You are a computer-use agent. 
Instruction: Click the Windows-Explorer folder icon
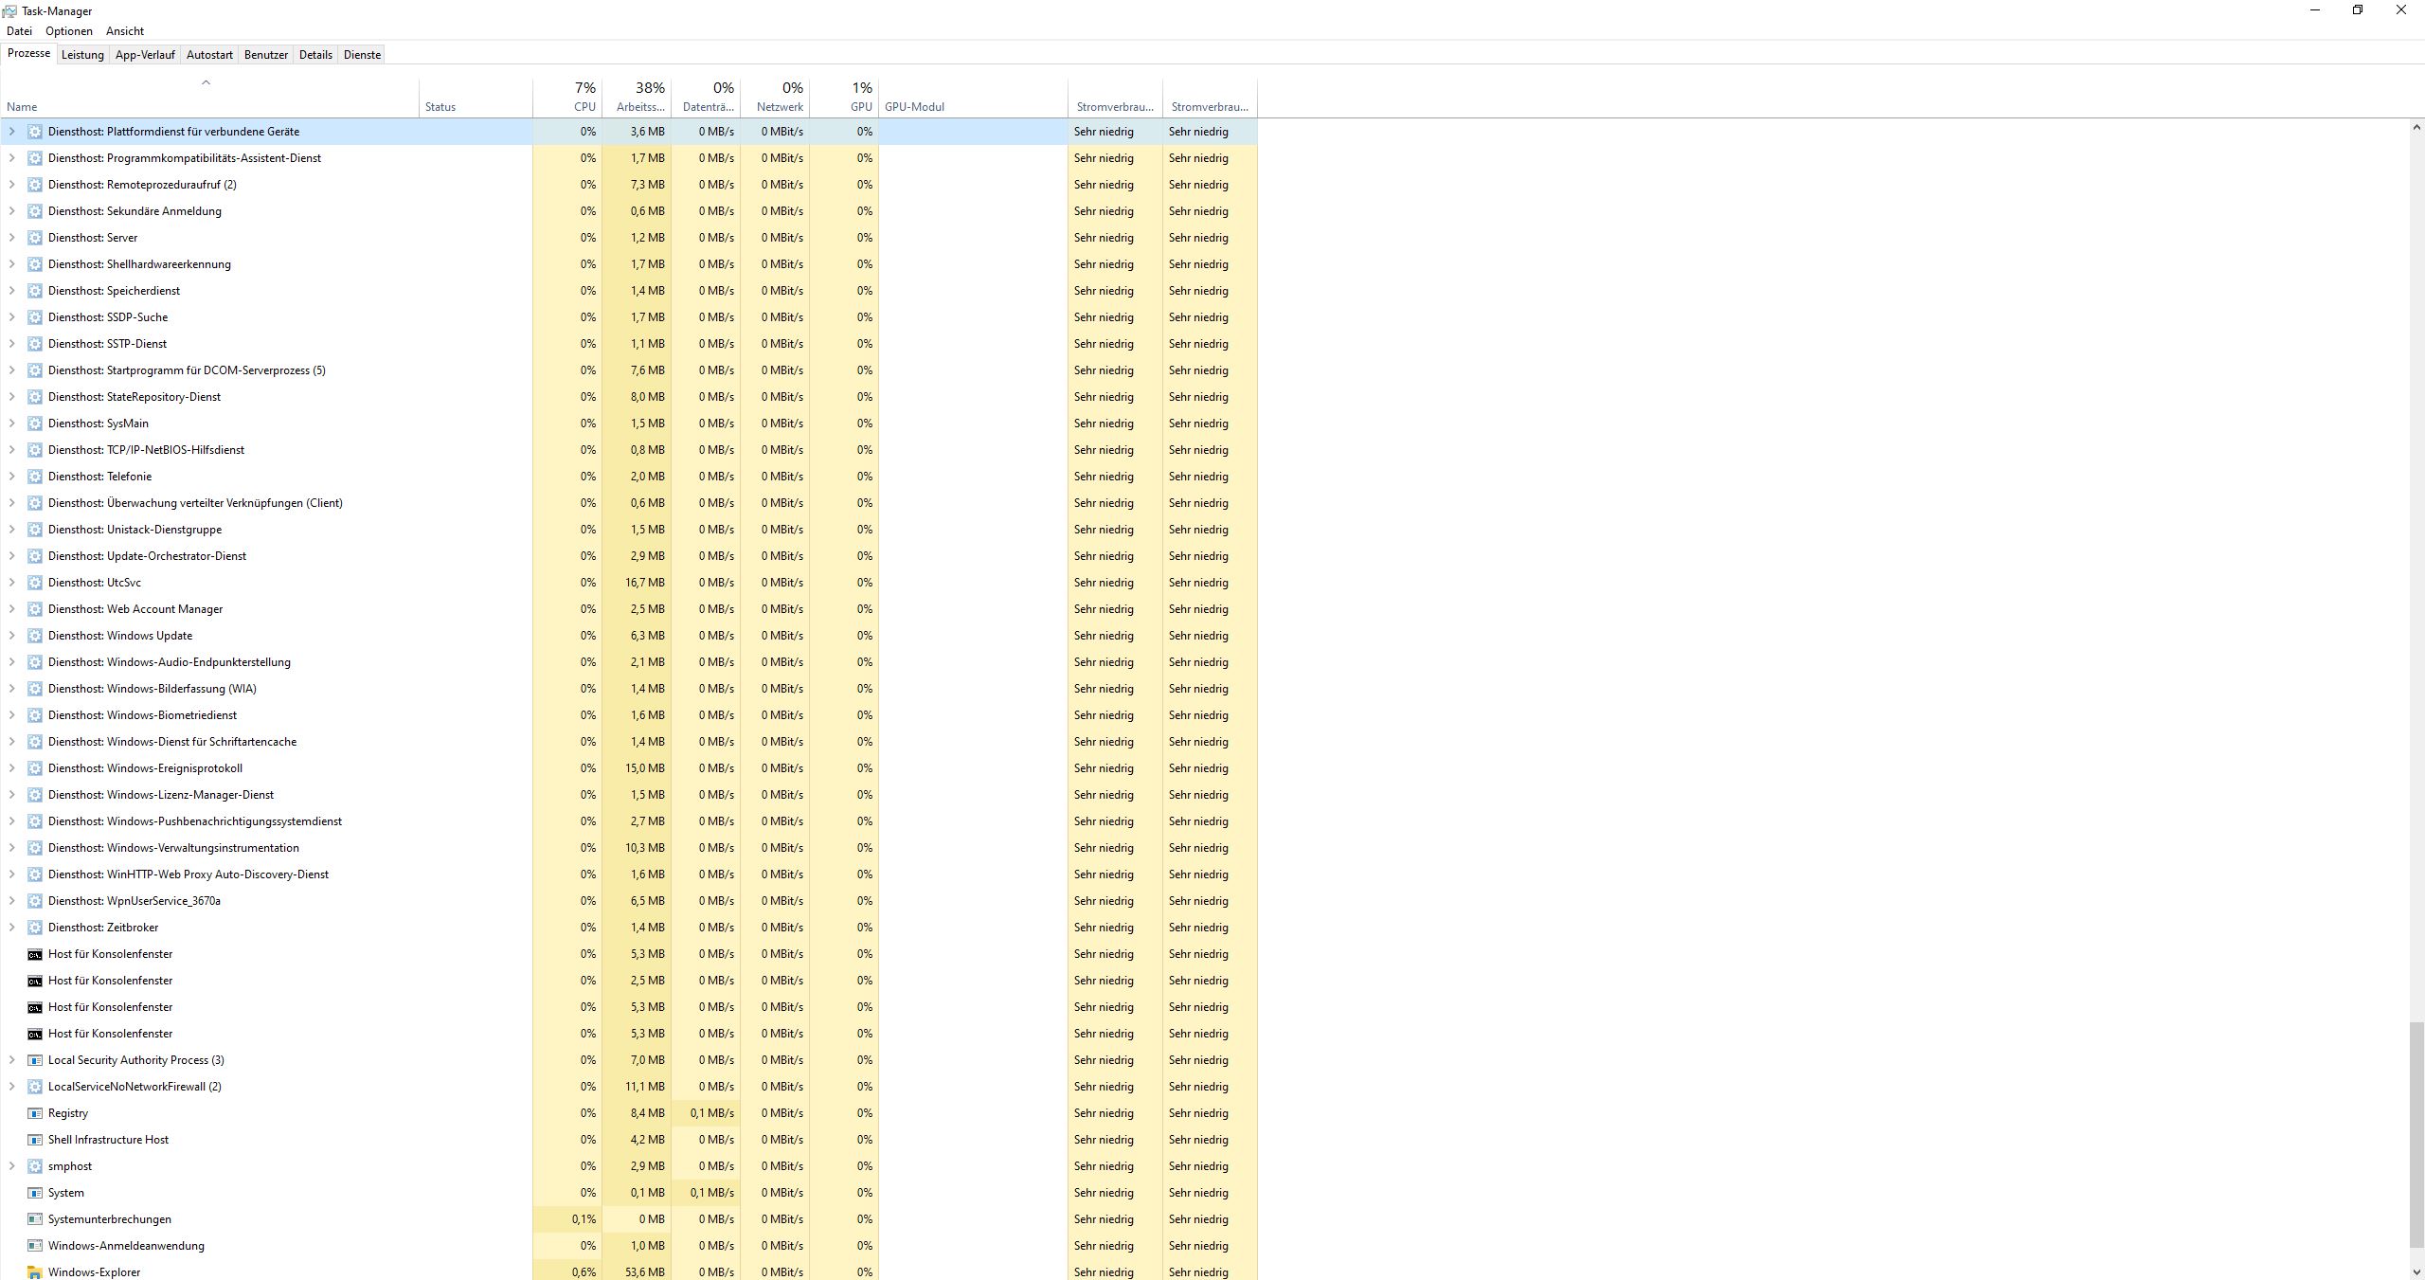coord(35,1272)
